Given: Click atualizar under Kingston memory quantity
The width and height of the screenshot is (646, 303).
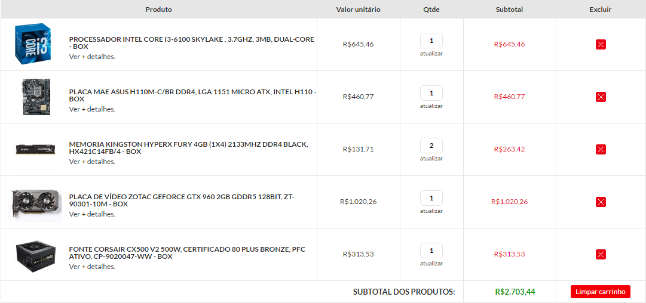Looking at the screenshot, I should (x=431, y=158).
